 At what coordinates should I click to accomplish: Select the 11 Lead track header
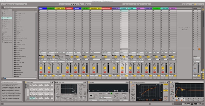(x=132, y=8)
